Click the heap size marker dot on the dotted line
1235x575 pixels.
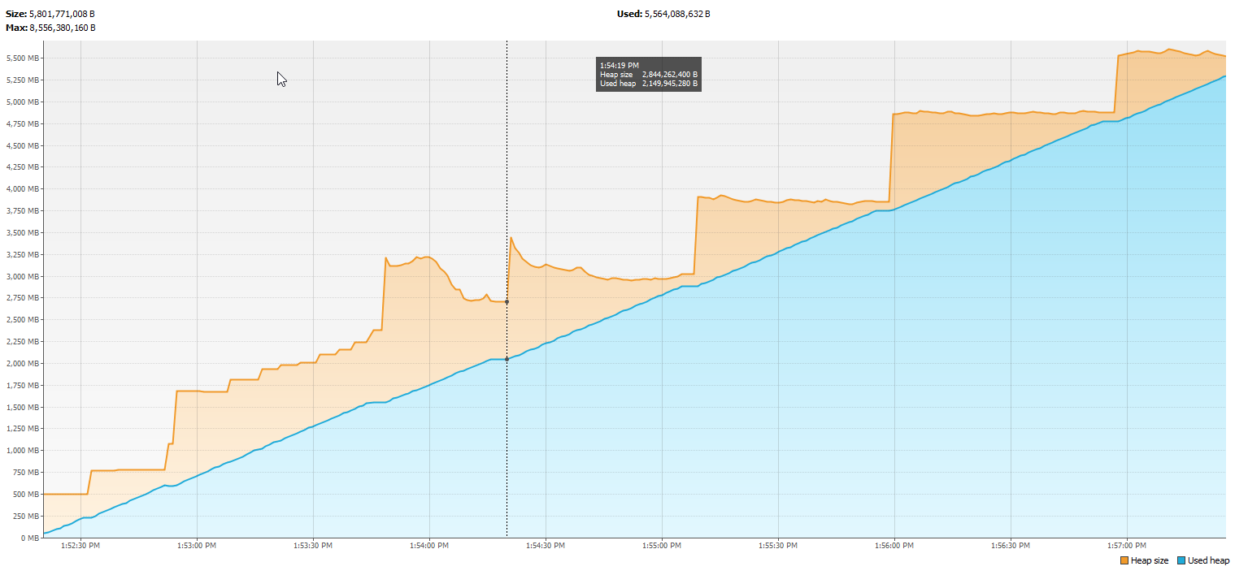point(507,302)
